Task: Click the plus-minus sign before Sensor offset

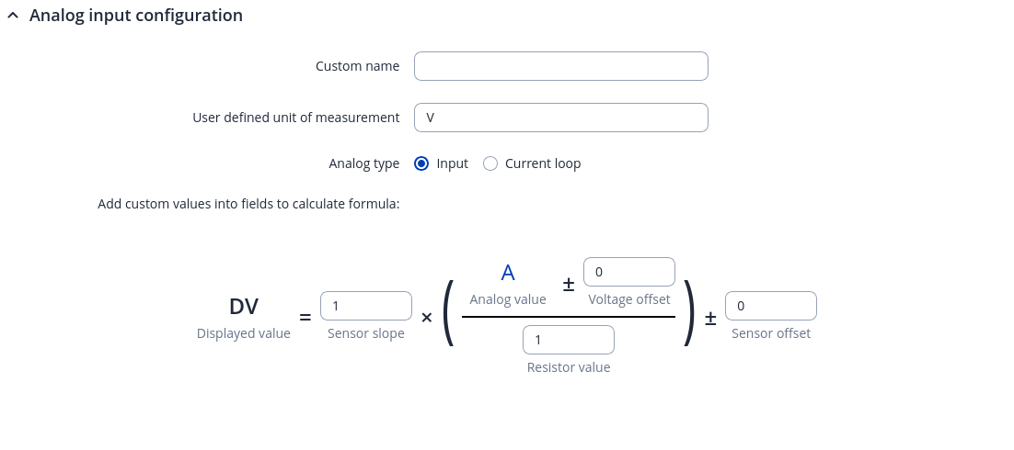Action: (x=710, y=318)
